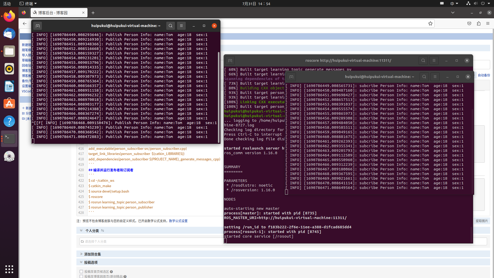The width and height of the screenshot is (494, 278).
Task: Click search icon in roscore terminal
Action: click(423, 61)
